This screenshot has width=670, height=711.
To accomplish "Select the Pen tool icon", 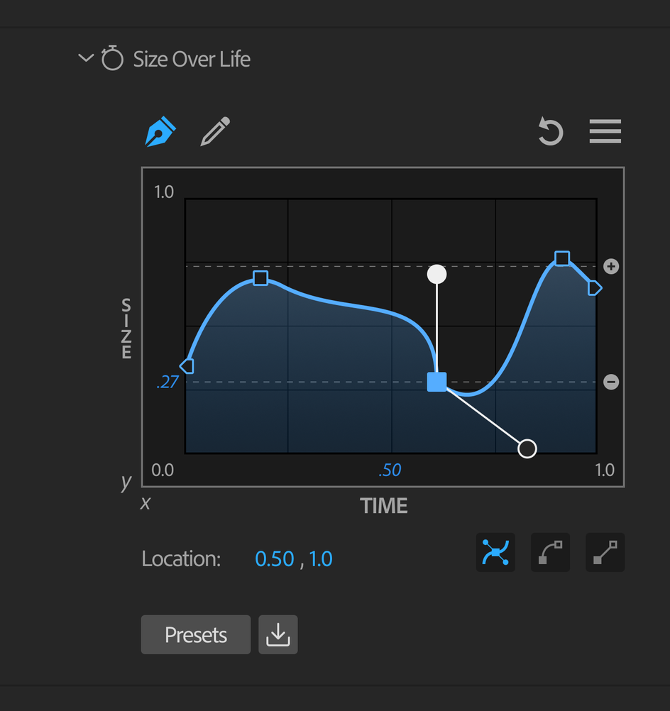I will 160,131.
